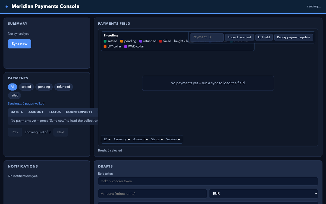Focus the Amount (minor units) input field
The width and height of the screenshot is (326, 204).
(x=152, y=194)
